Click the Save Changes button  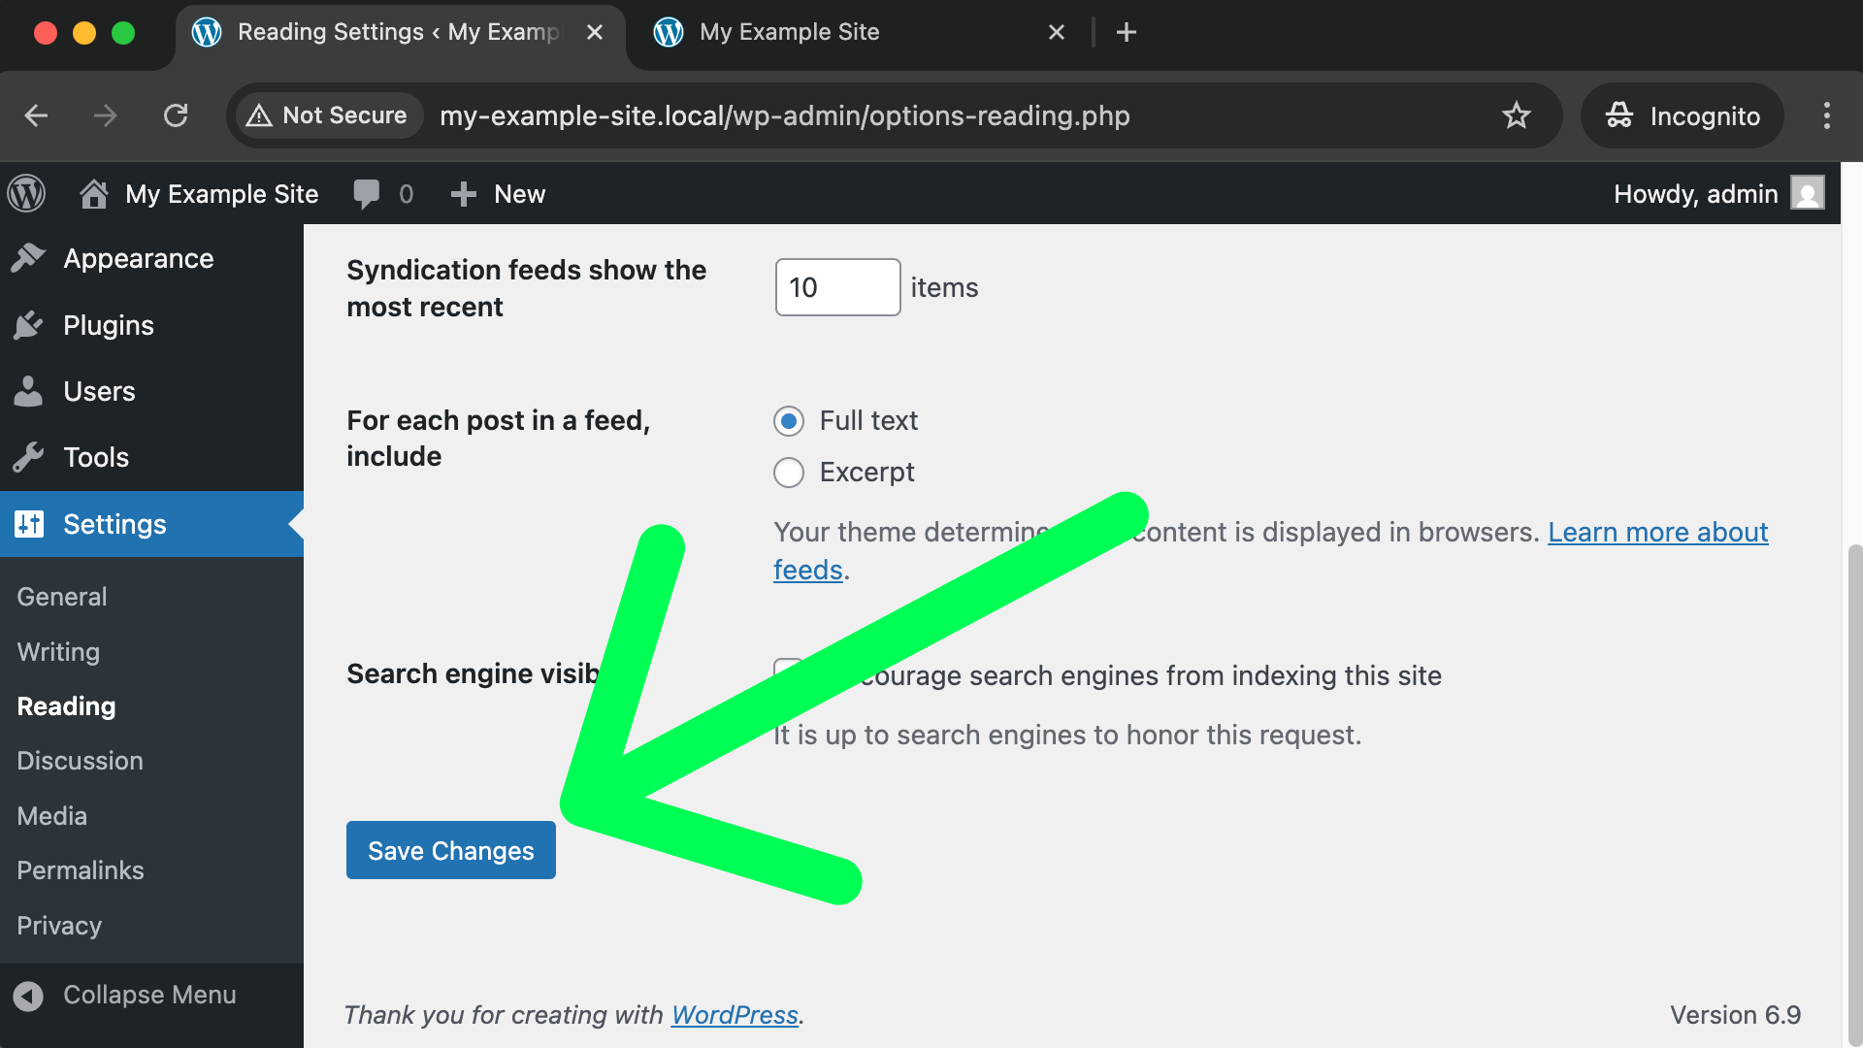[450, 850]
